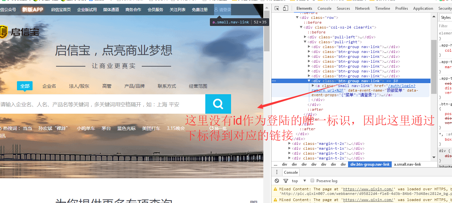Click hot search term 3.15晚会
Viewport: 452px width, 203px height.
176,128
